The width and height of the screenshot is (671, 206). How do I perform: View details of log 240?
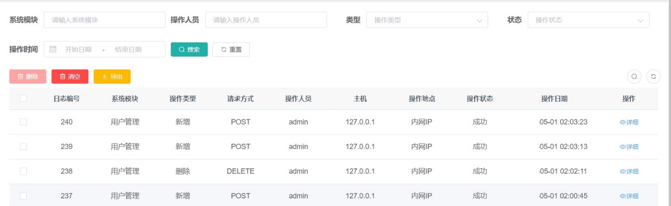629,122
